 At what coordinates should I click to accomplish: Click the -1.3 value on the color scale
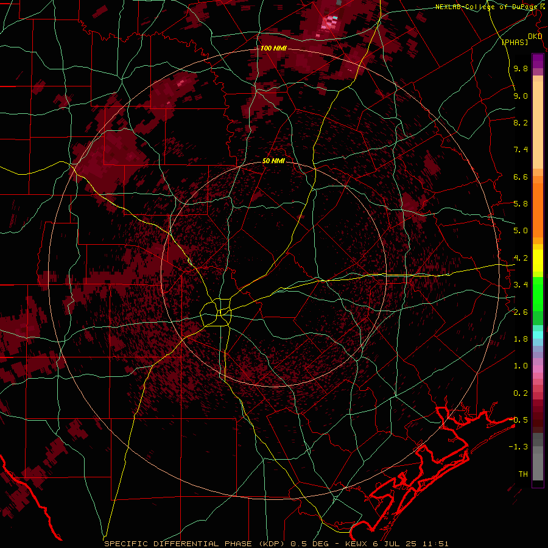(518, 447)
